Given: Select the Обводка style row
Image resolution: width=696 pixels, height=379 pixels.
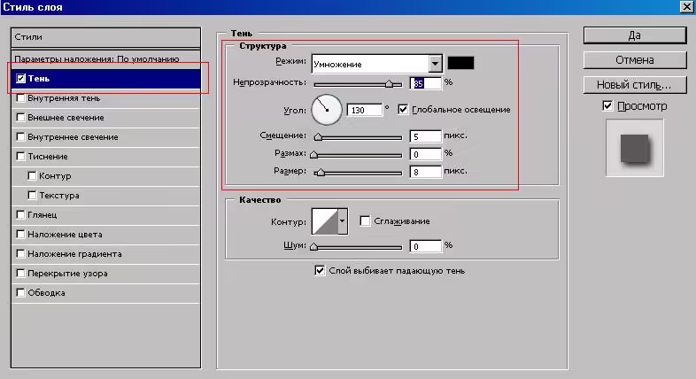Looking at the screenshot, I should click(105, 293).
